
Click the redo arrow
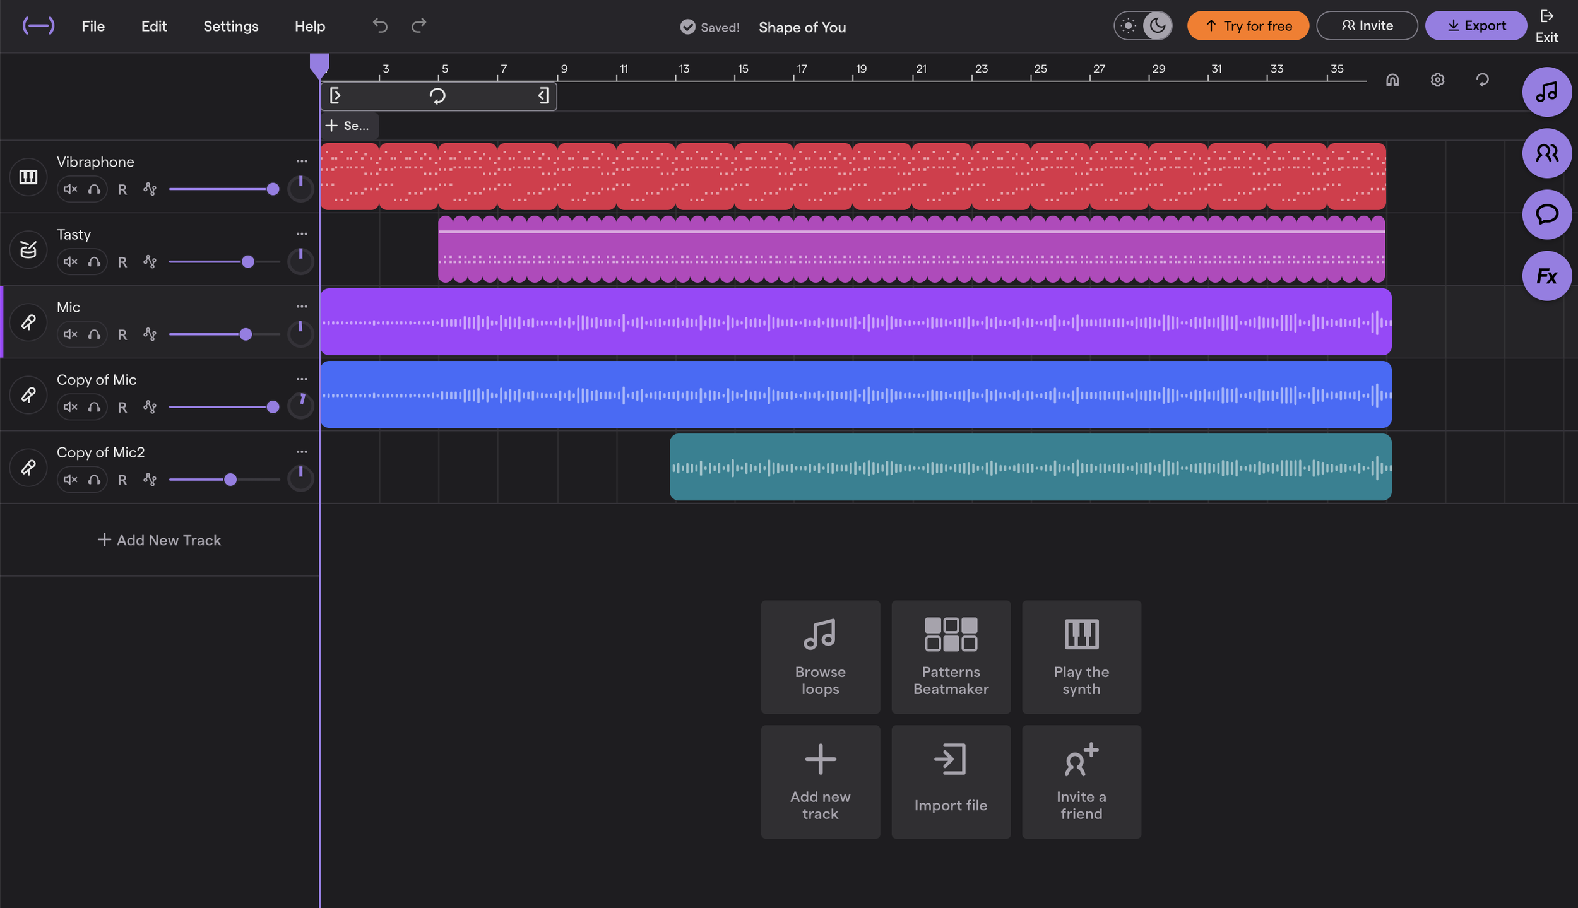click(x=418, y=25)
